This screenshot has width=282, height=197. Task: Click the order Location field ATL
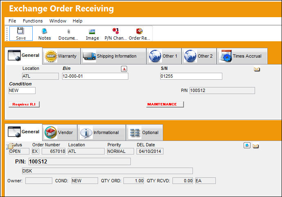(86, 151)
